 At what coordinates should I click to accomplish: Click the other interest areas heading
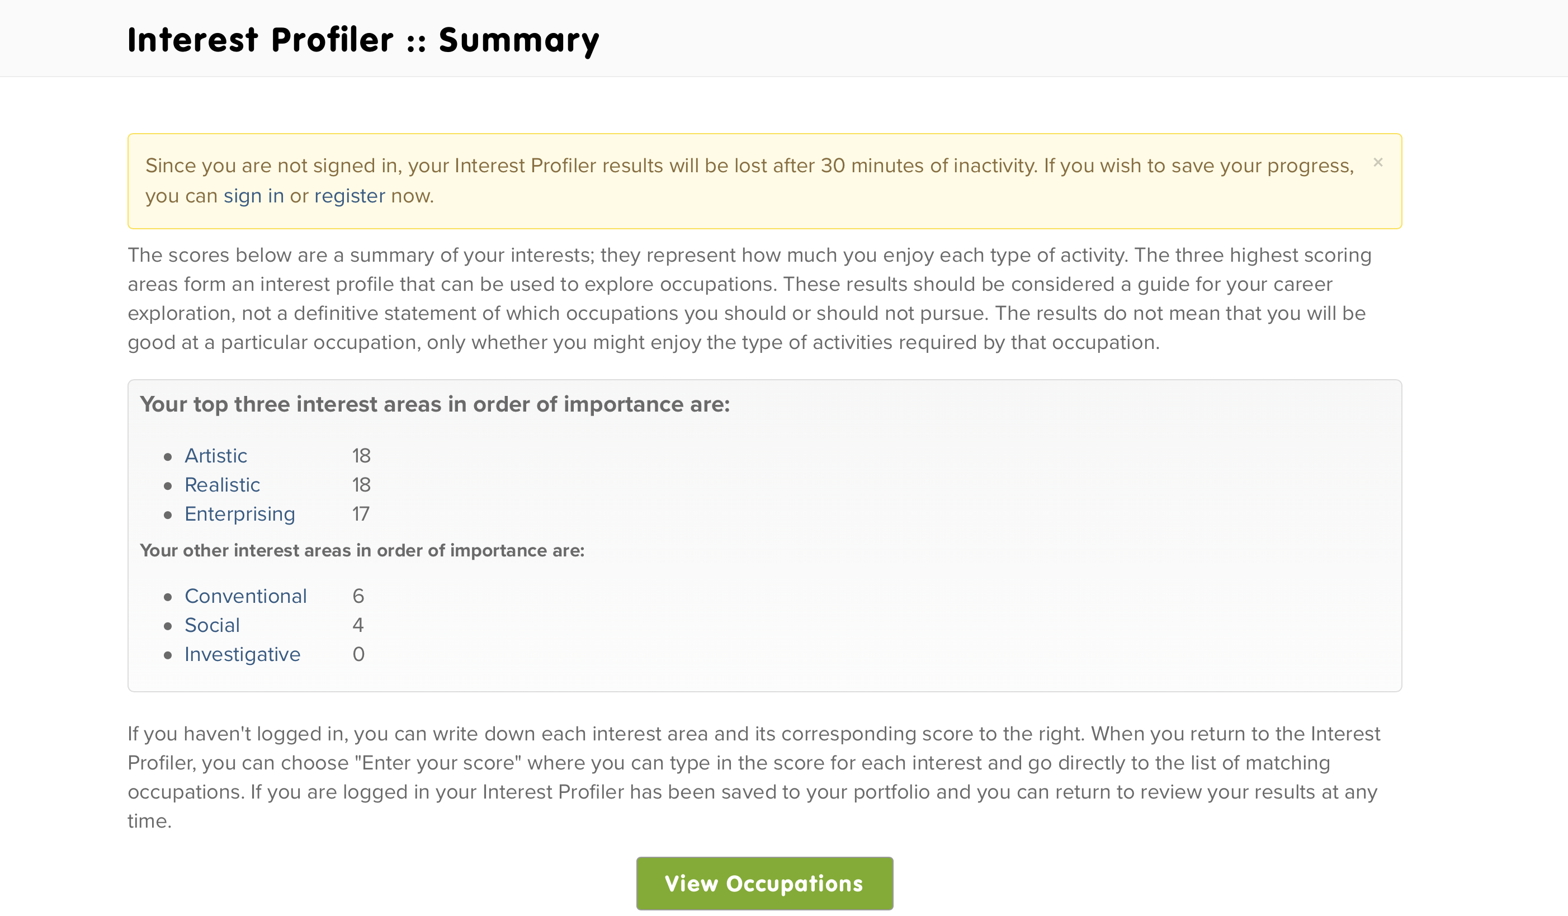pos(362,551)
